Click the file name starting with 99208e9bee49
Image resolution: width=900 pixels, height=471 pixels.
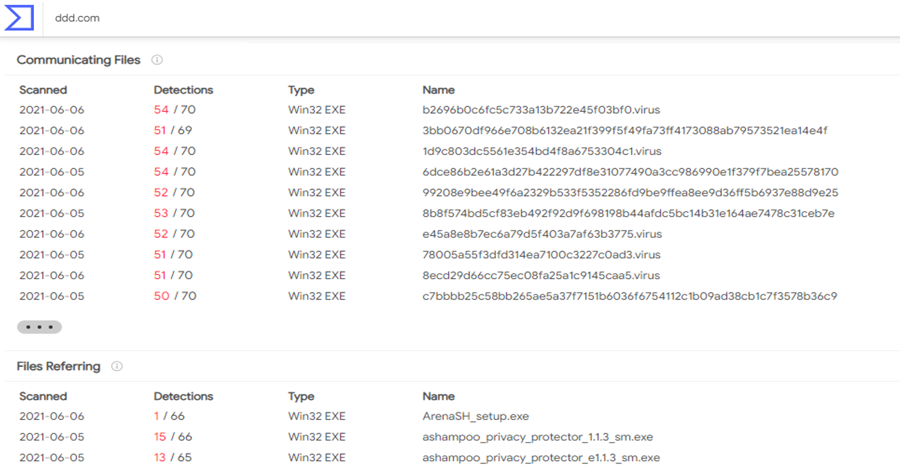(x=630, y=193)
